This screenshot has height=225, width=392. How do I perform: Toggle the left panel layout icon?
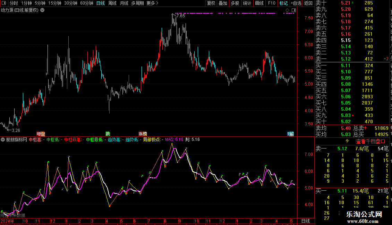(4, 3)
